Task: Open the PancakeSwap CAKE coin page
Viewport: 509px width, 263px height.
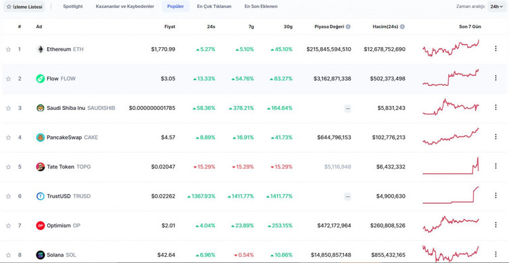Action: [x=72, y=138]
